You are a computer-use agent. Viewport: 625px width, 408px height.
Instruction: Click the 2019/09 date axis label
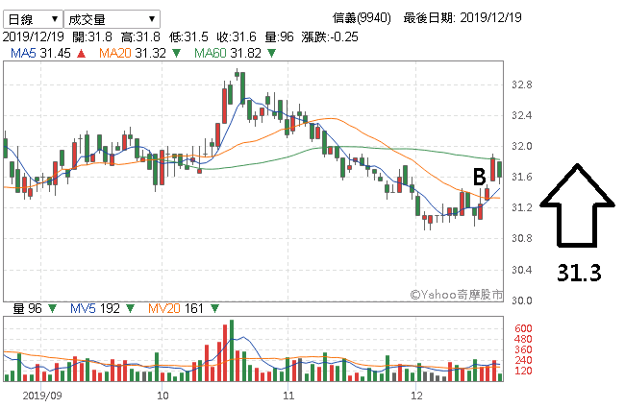(42, 396)
